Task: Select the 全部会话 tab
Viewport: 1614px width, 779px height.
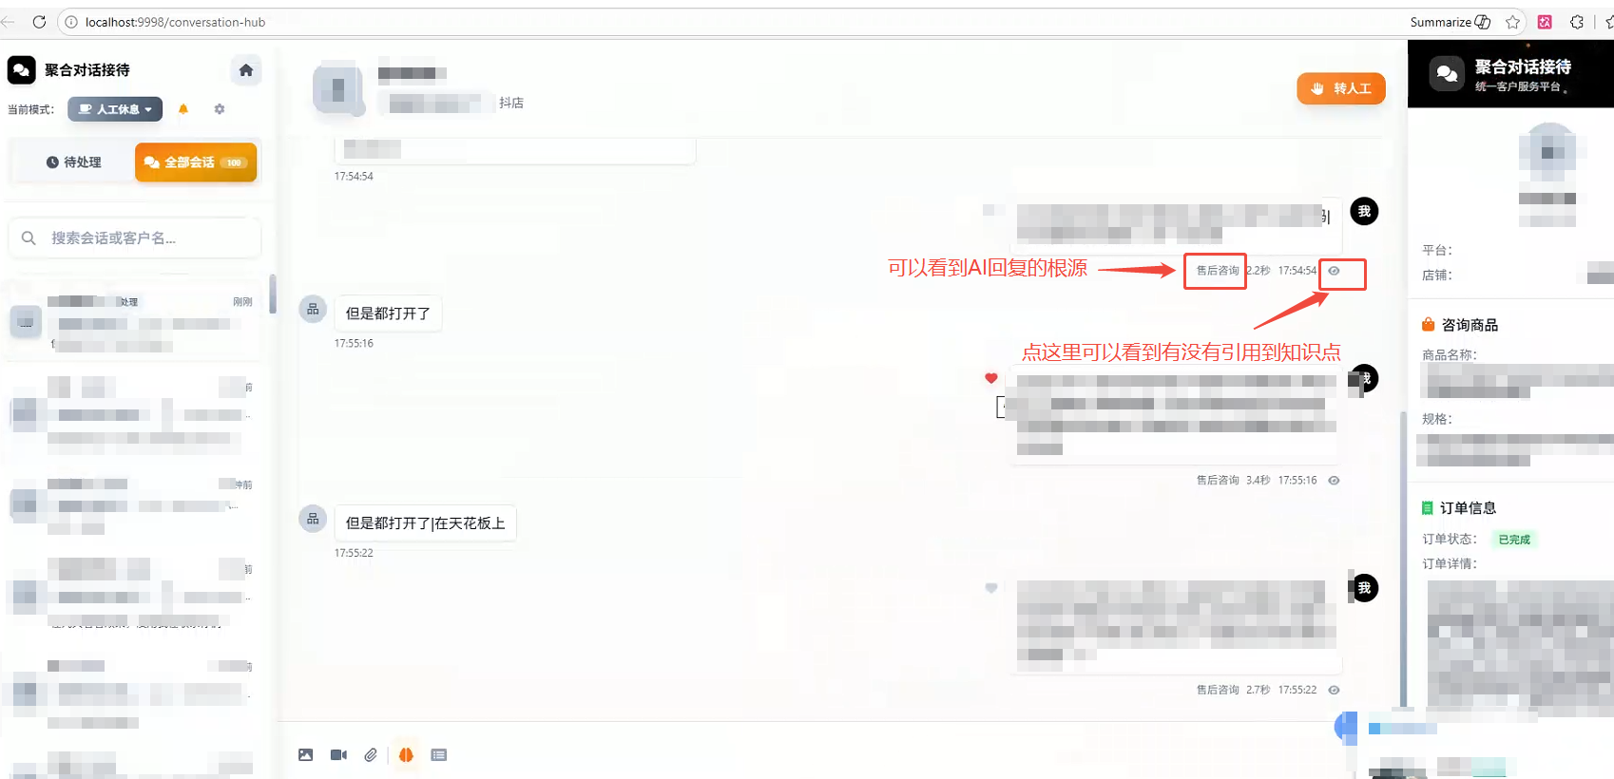Action: click(x=196, y=162)
